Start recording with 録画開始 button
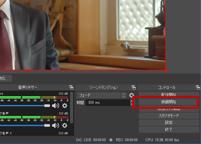The image size is (201, 144). click(168, 102)
